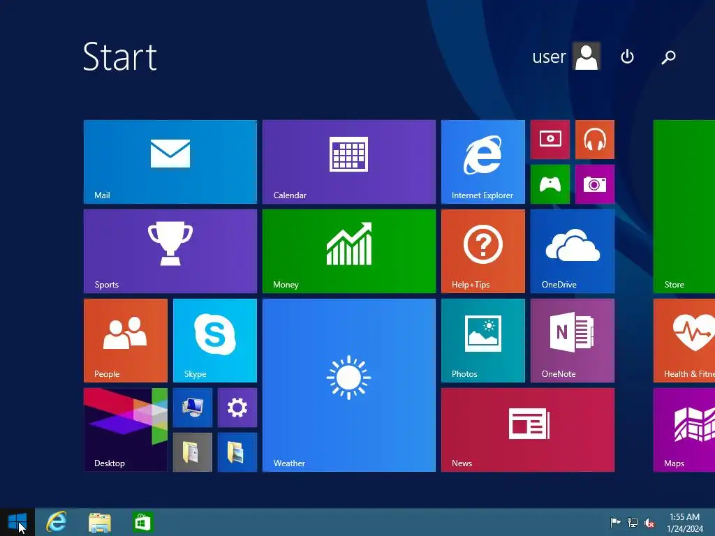Screen dimensions: 715x536
Task: Open the Camera tile
Action: pos(595,184)
